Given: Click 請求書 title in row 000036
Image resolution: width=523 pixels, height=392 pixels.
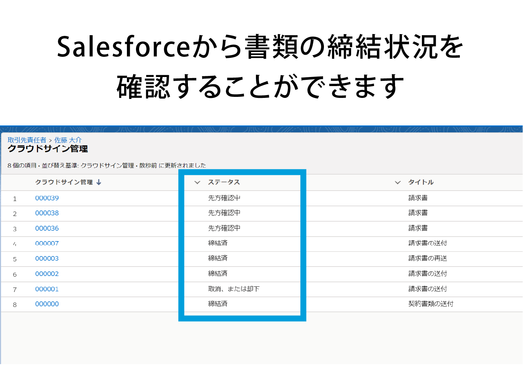Looking at the screenshot, I should (x=418, y=228).
